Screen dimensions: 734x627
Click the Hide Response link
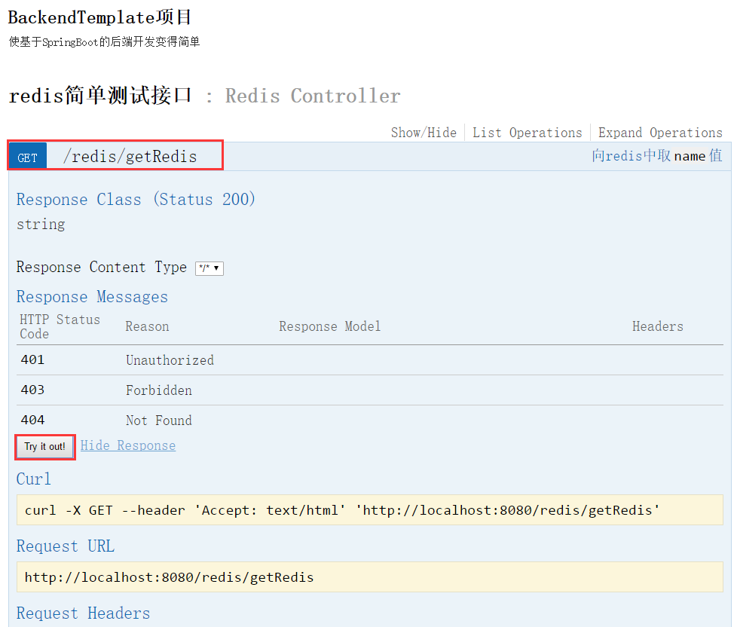tap(128, 445)
